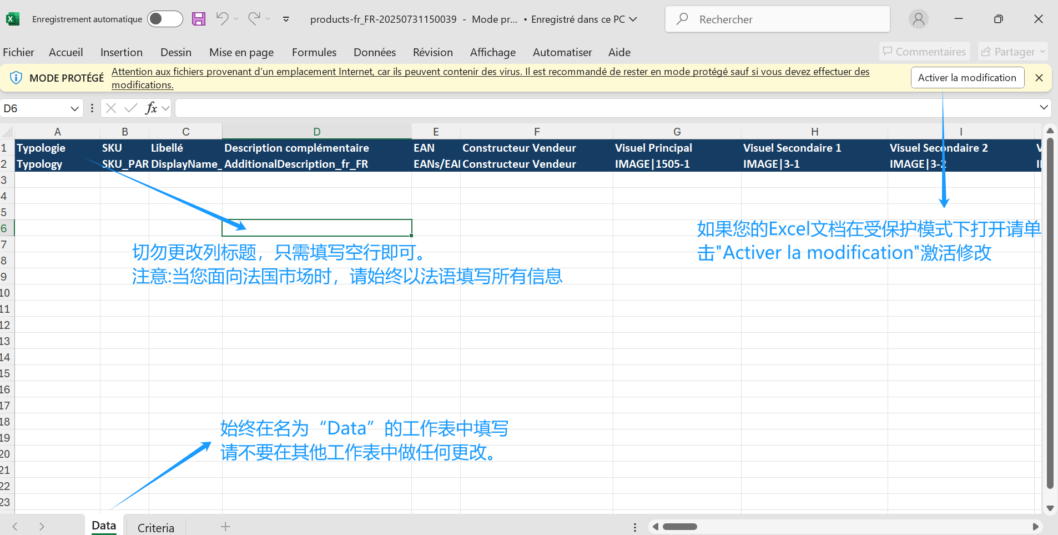Viewport: 1058px width, 535px height.
Task: Click the select-all corner triangle of grid
Action: point(7,132)
